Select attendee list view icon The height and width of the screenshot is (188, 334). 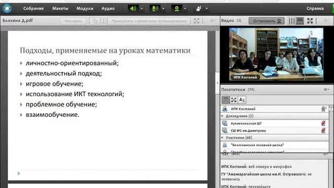tap(225, 100)
